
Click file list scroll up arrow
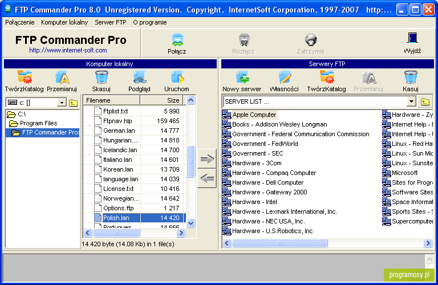pyautogui.click(x=191, y=100)
